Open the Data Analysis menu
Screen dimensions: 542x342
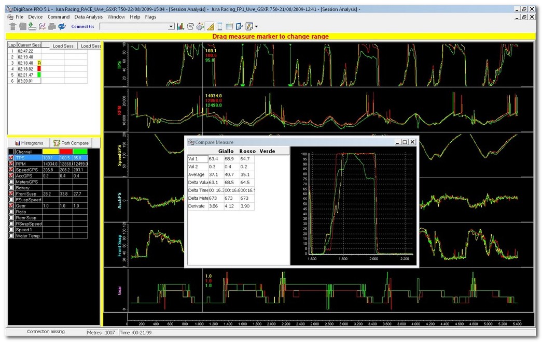[x=88, y=17]
